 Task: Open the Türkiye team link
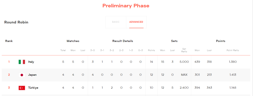click(x=33, y=88)
